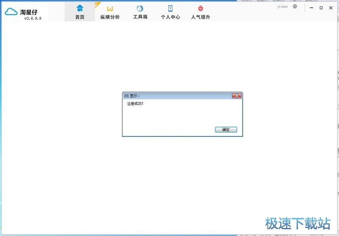This screenshot has width=339, height=236.
Task: Click the jisuxz username
Action: pyautogui.click(x=282, y=7)
